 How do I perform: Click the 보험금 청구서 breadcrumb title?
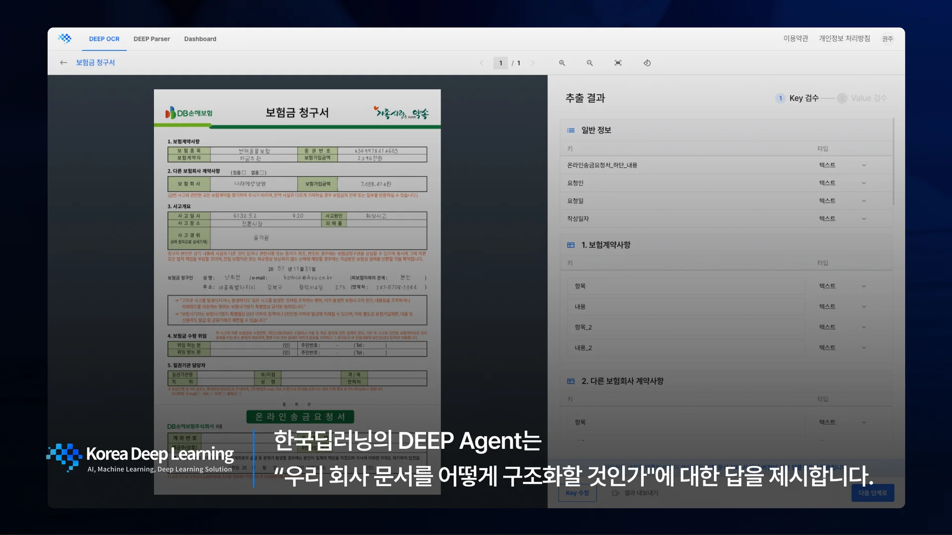95,62
